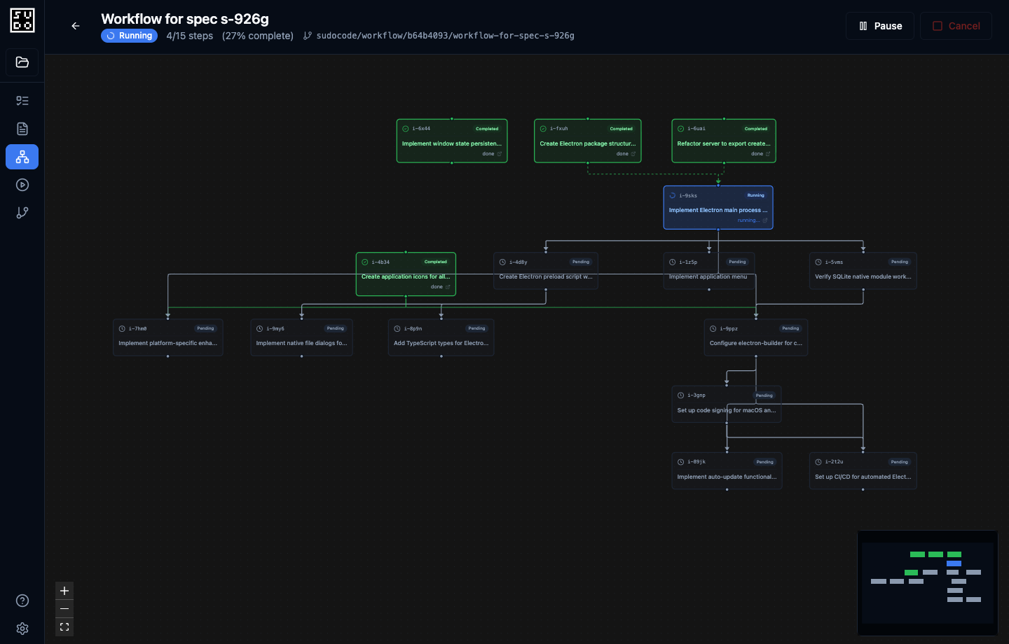Open the project folder icon at sidebar top

pyautogui.click(x=22, y=62)
